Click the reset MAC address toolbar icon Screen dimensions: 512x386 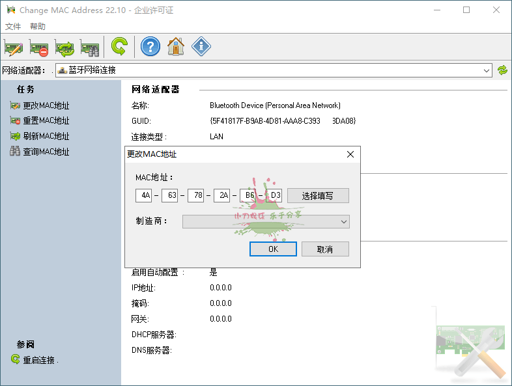(39, 47)
